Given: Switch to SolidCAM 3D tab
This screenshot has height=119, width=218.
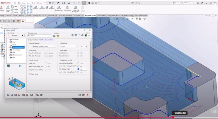Looking at the screenshot, I should pyautogui.click(x=101, y=16).
